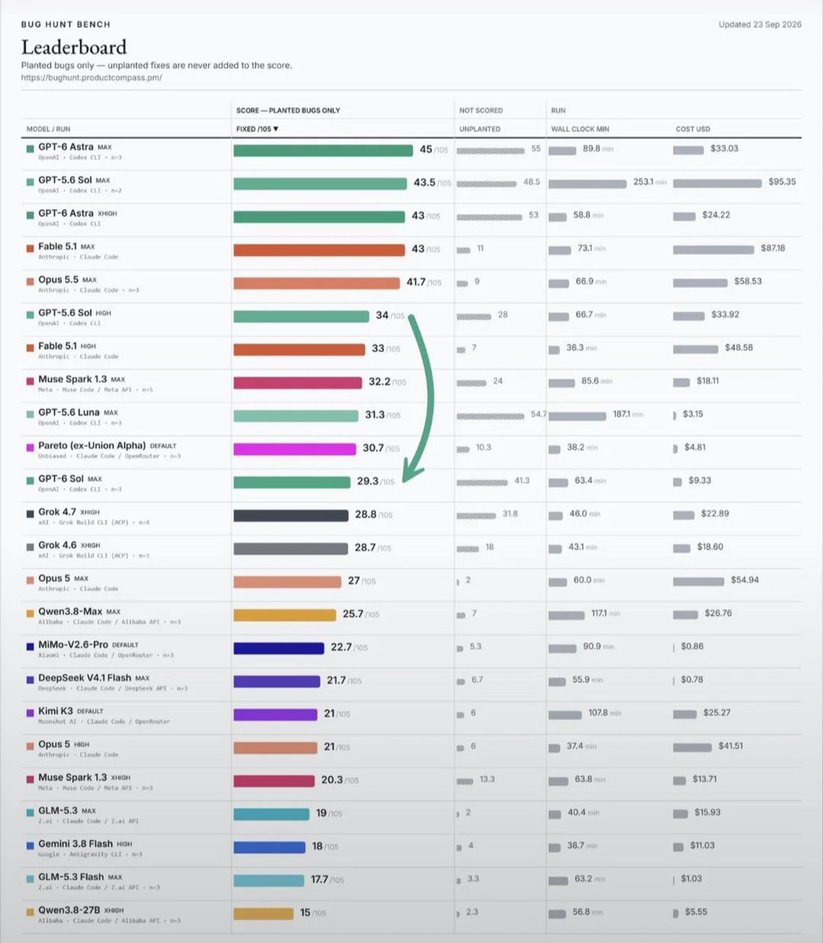This screenshot has width=823, height=943.
Task: Click the BUG HUNT BENCH title
Action: coord(66,24)
